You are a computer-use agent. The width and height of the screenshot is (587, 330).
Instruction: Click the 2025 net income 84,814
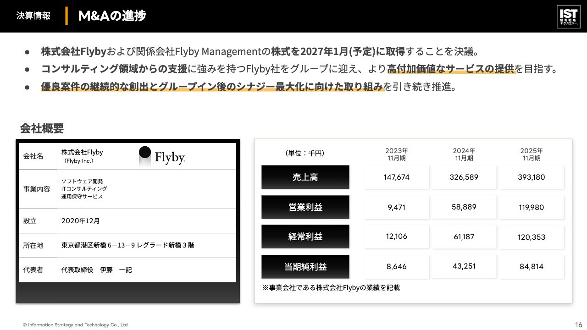click(x=532, y=266)
